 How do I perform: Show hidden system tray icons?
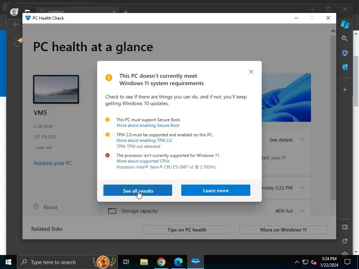point(297,262)
